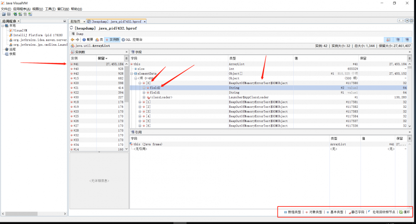
Task: Close the 引用 references panel
Action: tap(410, 132)
